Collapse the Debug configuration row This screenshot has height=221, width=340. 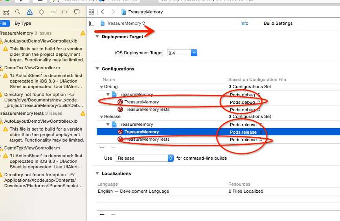[101, 87]
